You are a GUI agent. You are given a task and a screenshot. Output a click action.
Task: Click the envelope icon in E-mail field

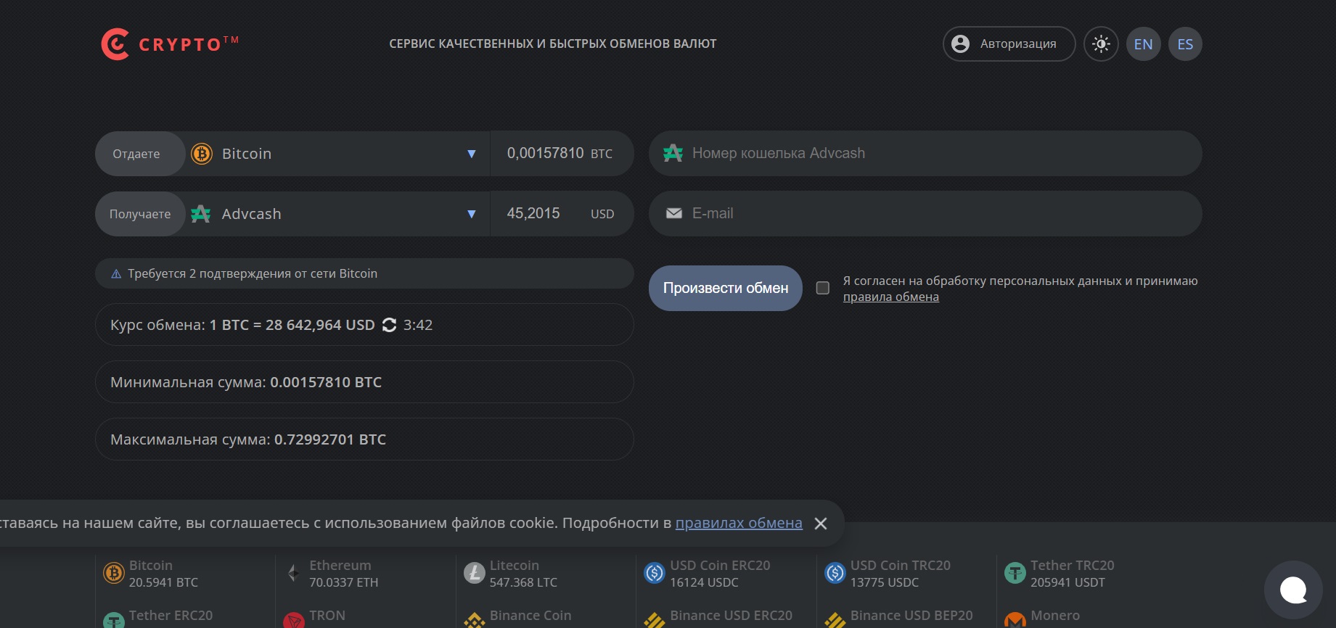tap(674, 213)
